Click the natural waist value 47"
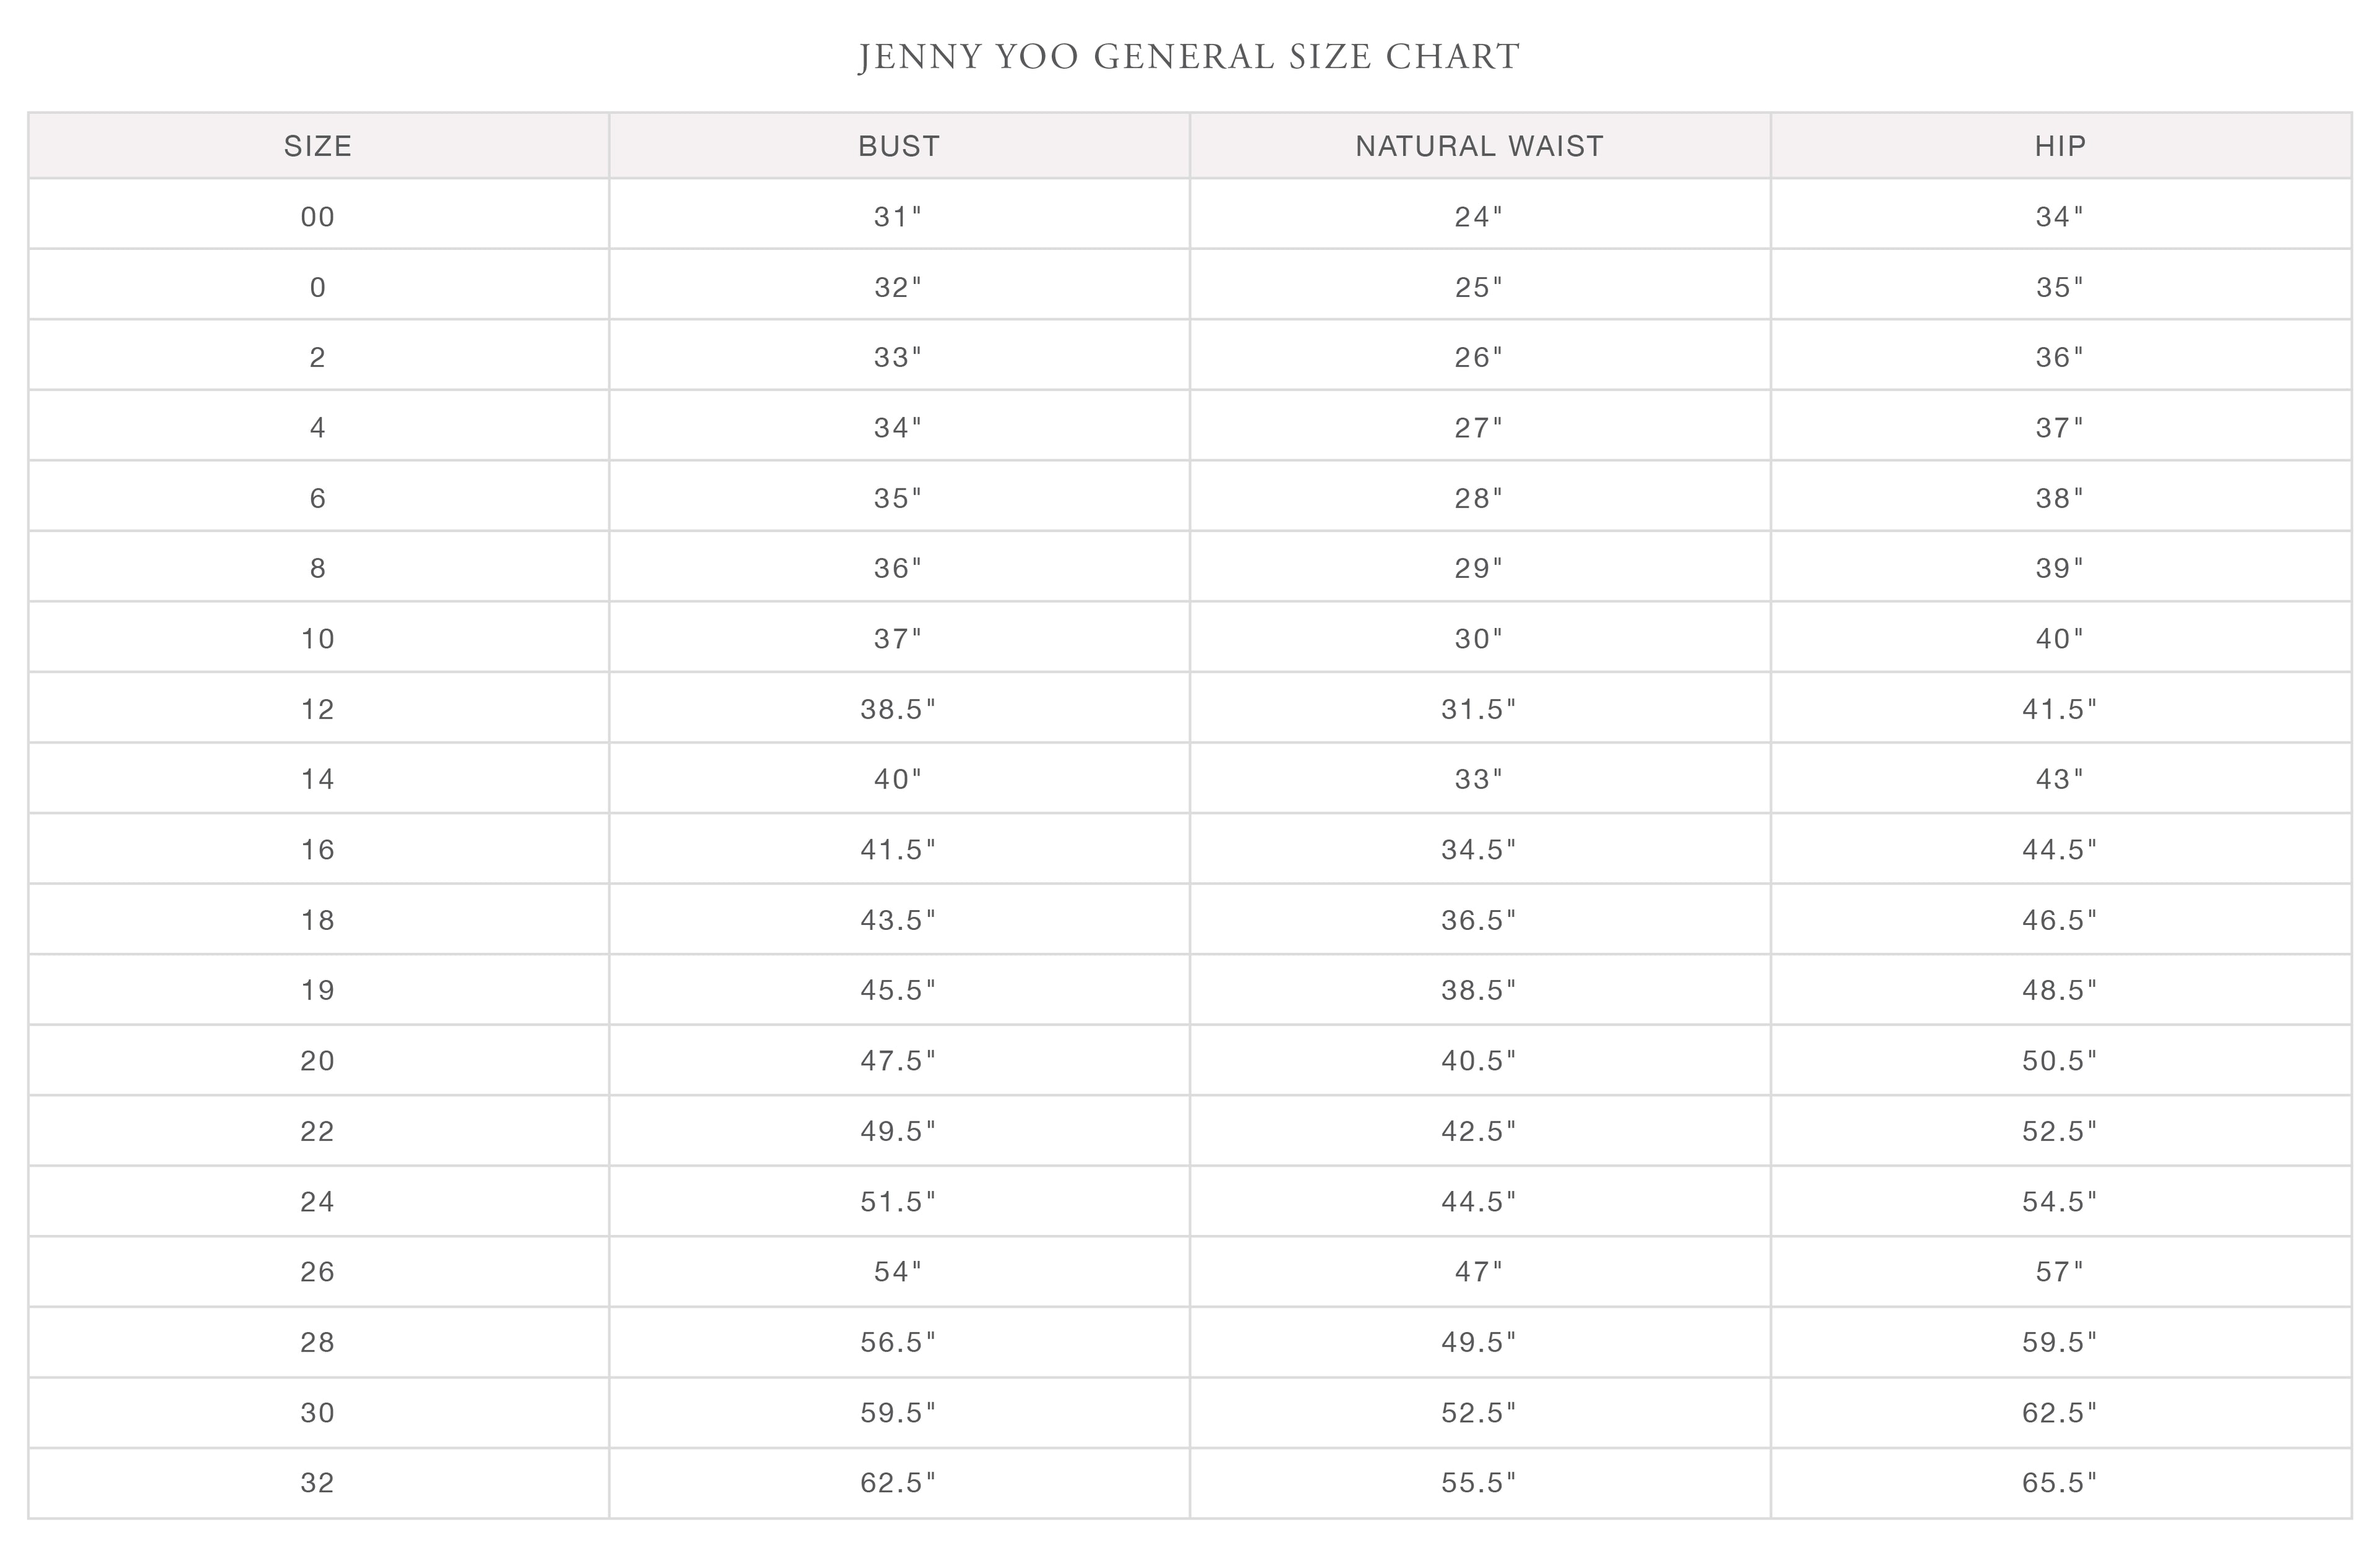This screenshot has width=2380, height=1548. (1479, 1271)
